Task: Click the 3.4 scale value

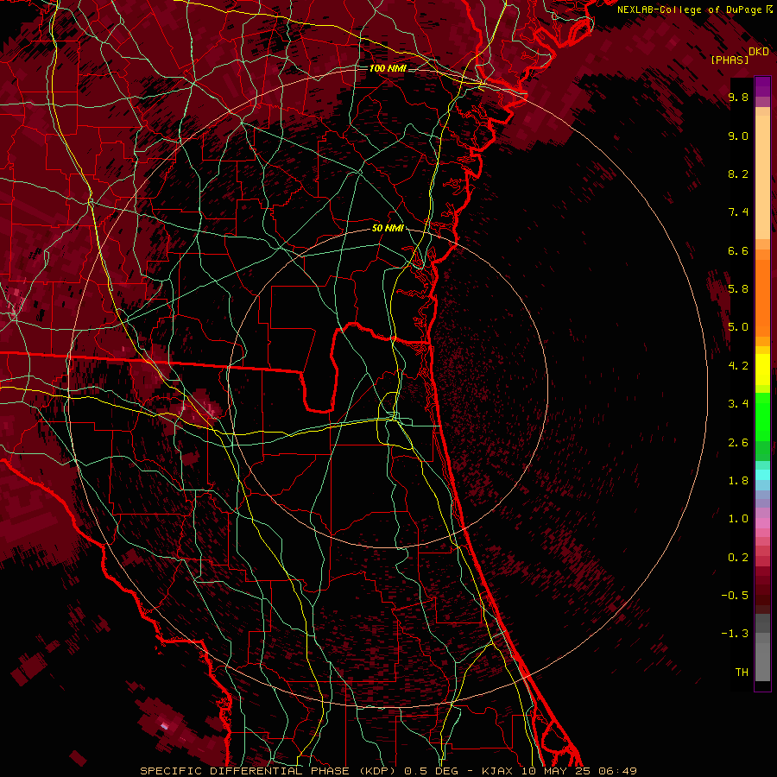Action: point(738,404)
